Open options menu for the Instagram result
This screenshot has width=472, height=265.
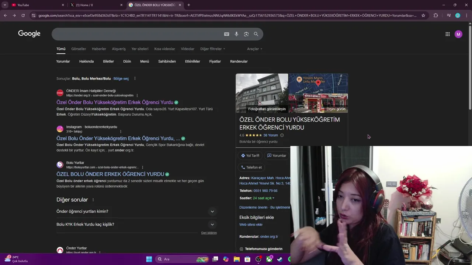click(121, 131)
